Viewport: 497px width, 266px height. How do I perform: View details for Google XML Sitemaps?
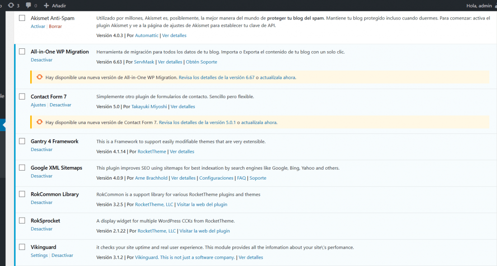click(x=183, y=178)
